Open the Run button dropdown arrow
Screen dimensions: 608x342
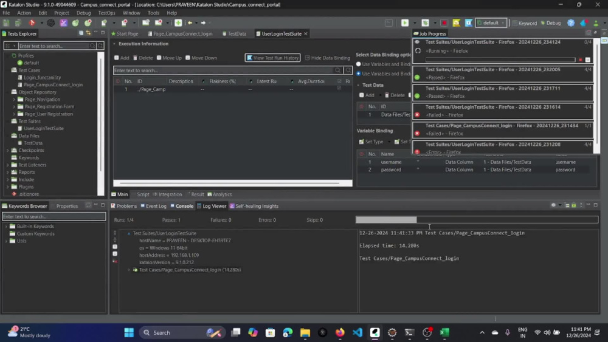[415, 23]
